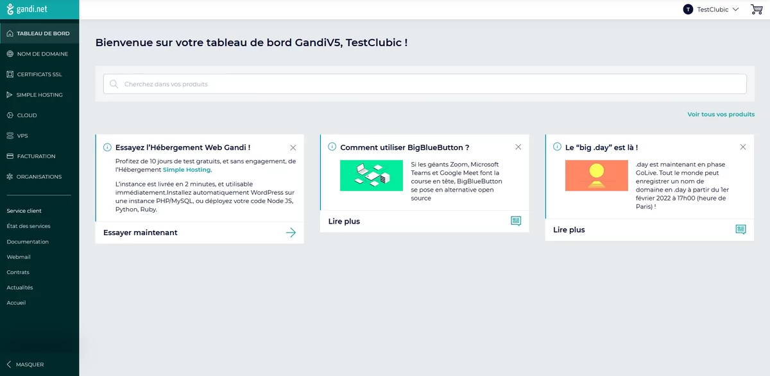This screenshot has width=770, height=376.
Task: Click the Simple Hosting arrow icon
Action: point(10,95)
